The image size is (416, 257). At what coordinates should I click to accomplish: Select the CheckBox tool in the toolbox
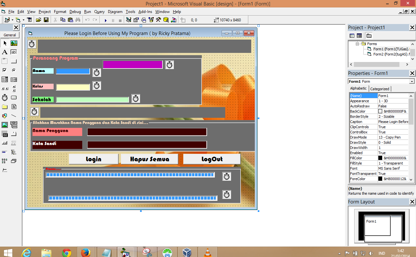pos(5,70)
